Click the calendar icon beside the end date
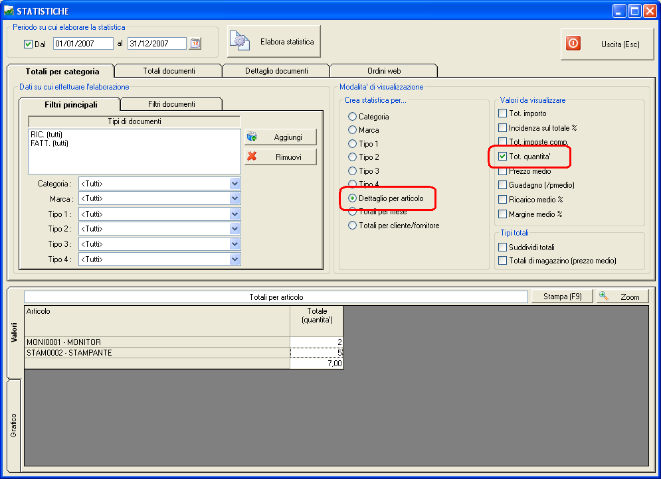Viewport: 661px width, 479px height. pos(195,43)
